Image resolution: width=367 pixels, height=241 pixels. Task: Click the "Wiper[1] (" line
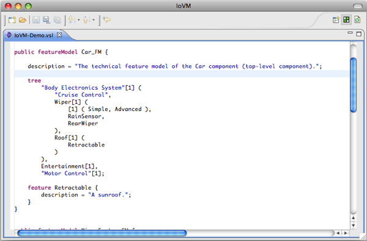(x=71, y=102)
